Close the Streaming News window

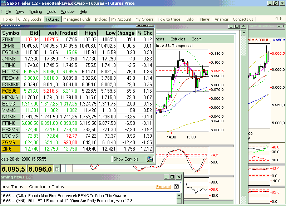pyautogui.click(x=179, y=177)
